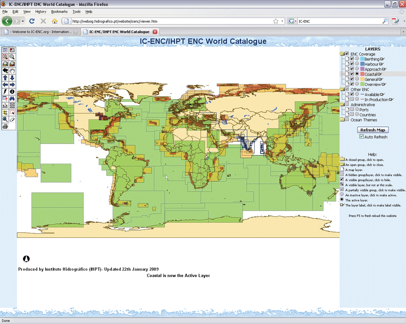Collapse the Administrative folder group

(342, 104)
